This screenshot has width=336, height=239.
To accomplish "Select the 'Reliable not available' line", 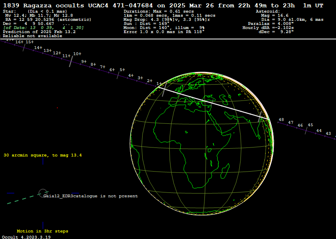I will click(32, 36).
